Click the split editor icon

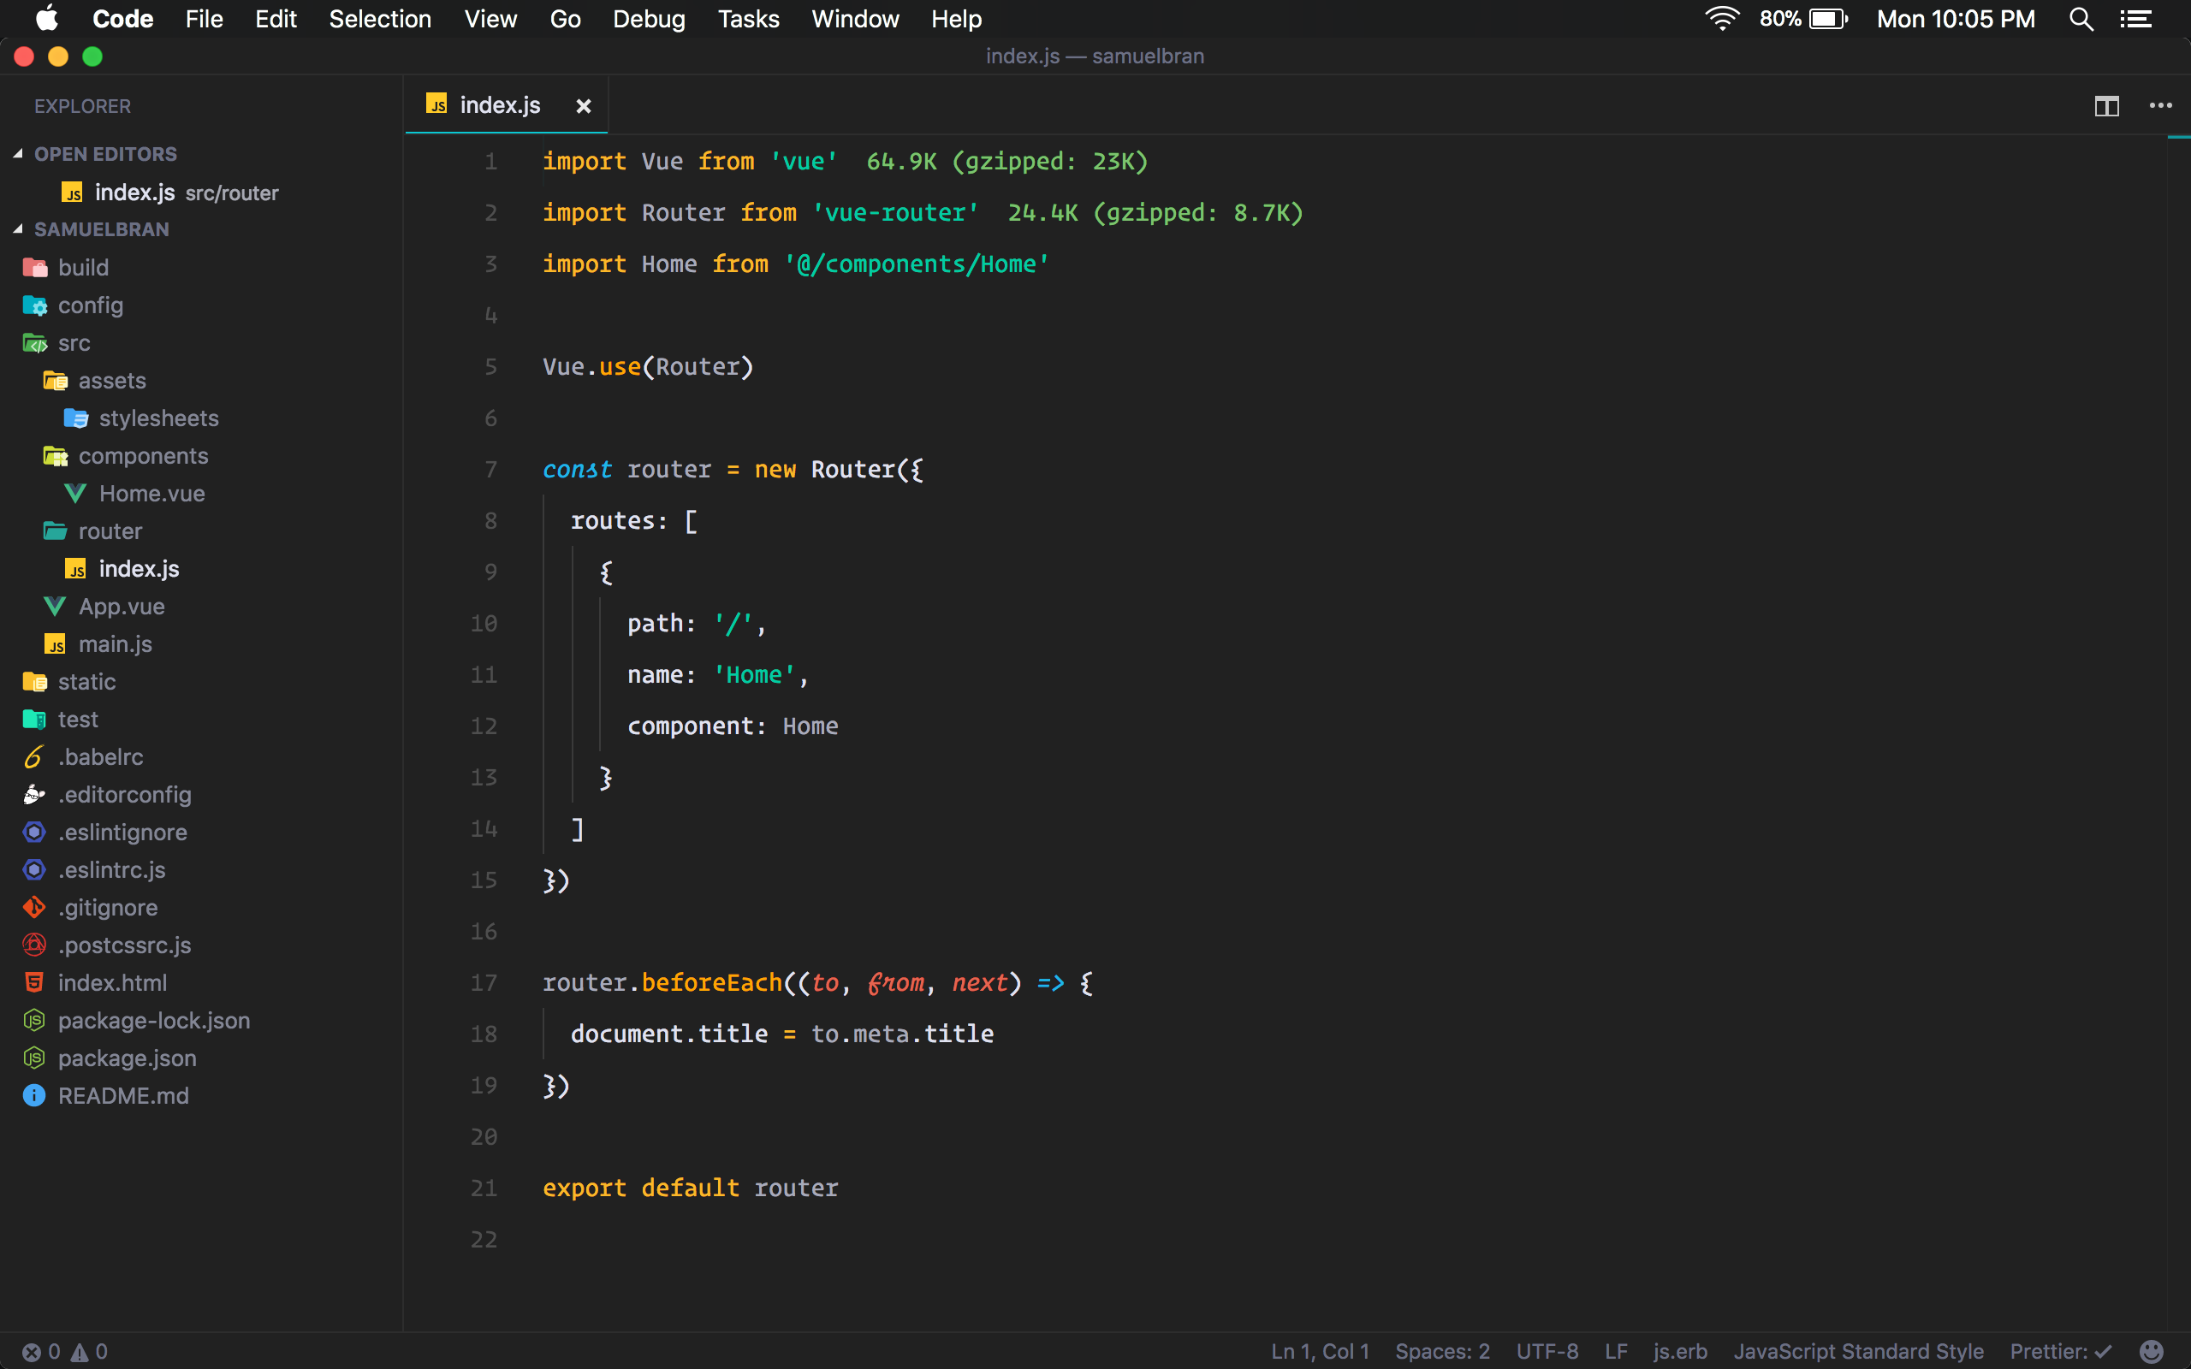point(2107,106)
